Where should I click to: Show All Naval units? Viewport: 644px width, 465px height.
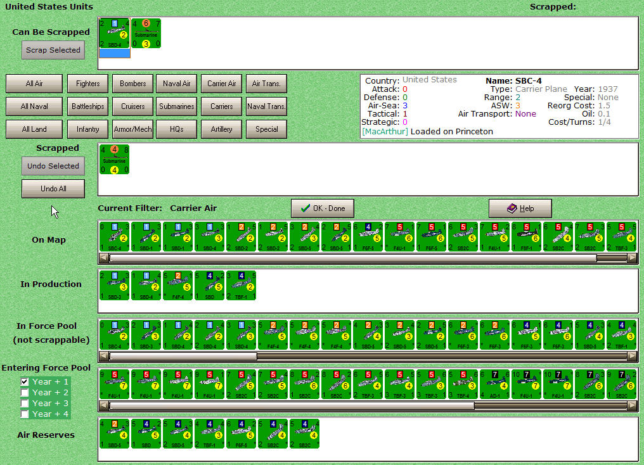pyautogui.click(x=34, y=106)
